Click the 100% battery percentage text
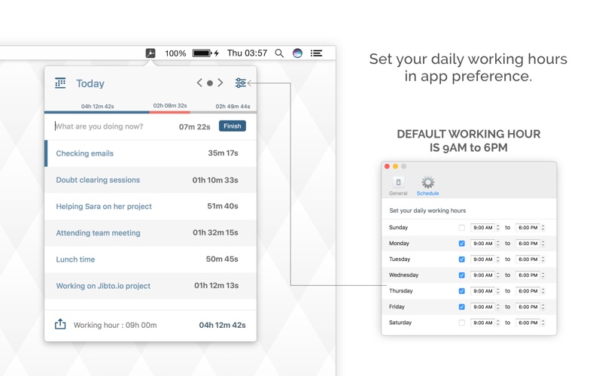 coord(175,53)
